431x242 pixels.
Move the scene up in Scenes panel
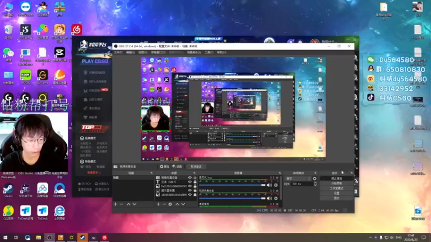point(128,204)
